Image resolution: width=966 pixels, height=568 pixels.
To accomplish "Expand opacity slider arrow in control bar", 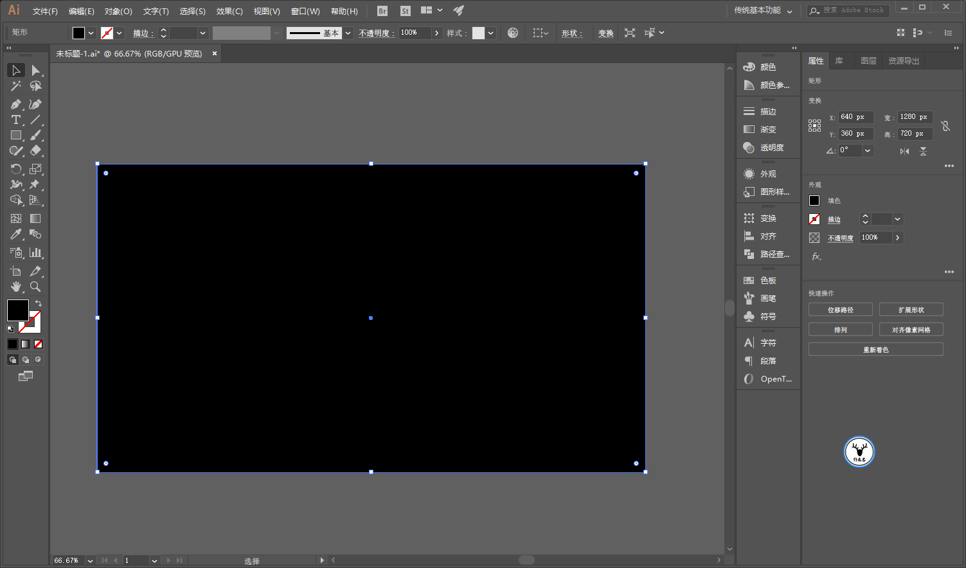I will tap(437, 33).
